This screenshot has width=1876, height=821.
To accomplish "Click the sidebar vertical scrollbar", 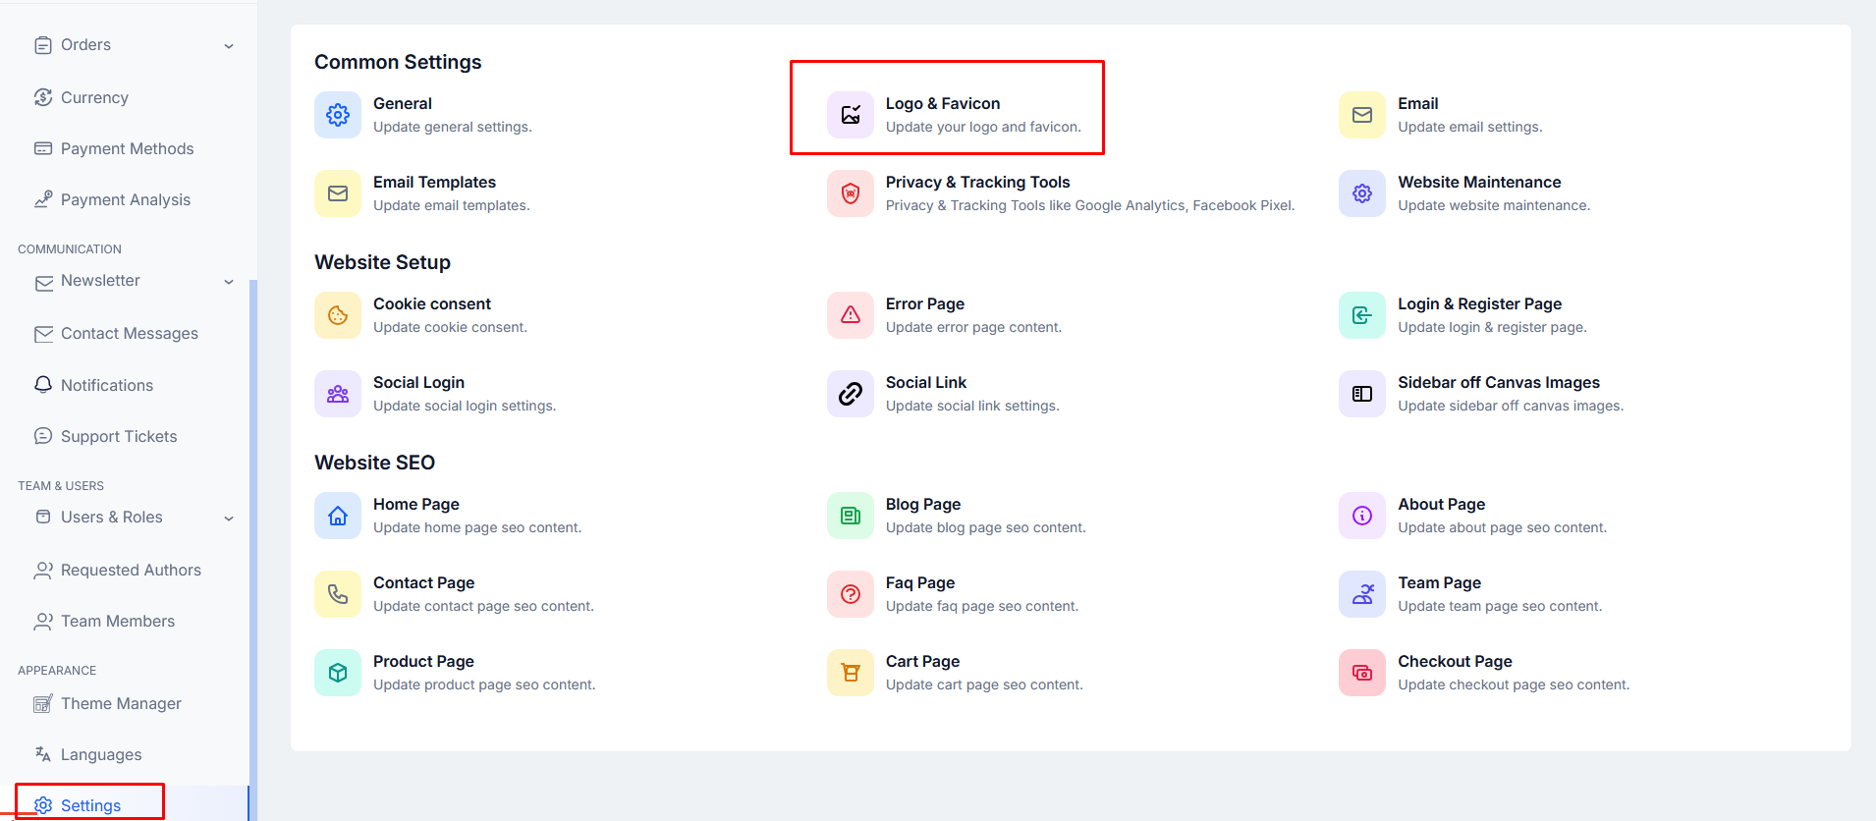I will pyautogui.click(x=253, y=550).
